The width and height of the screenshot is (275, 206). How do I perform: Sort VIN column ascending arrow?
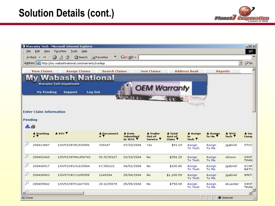click(x=56, y=134)
